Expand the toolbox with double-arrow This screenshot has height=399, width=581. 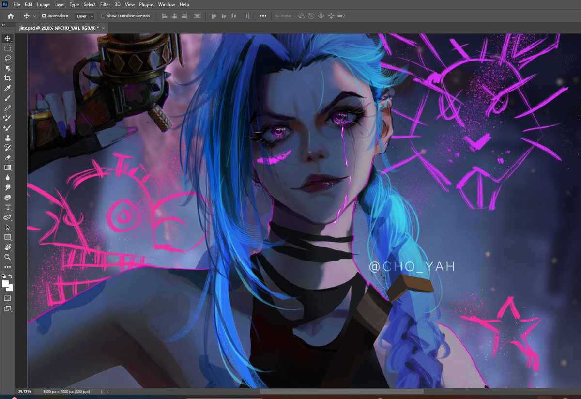point(3,25)
